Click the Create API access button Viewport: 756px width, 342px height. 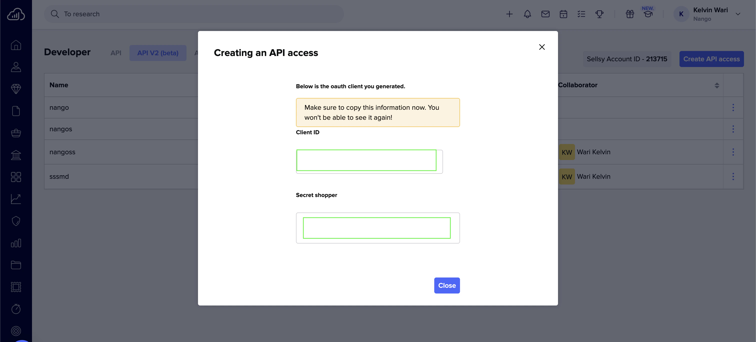pyautogui.click(x=711, y=59)
